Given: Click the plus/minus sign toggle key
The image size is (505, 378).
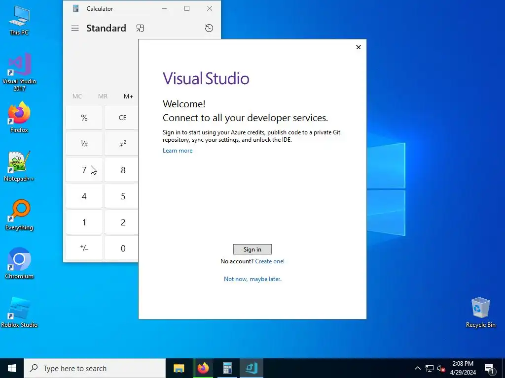Looking at the screenshot, I should click(84, 248).
